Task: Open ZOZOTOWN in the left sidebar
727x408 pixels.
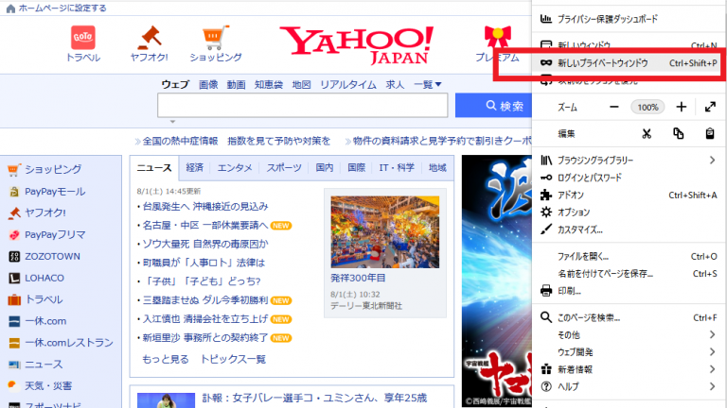Action: coord(52,256)
